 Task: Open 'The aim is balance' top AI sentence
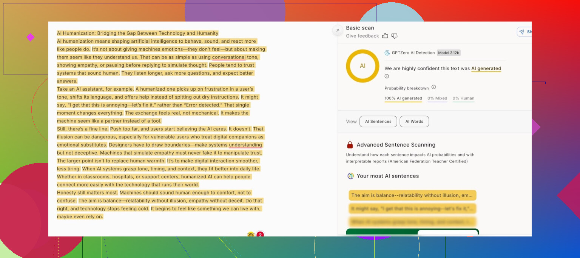pos(412,195)
